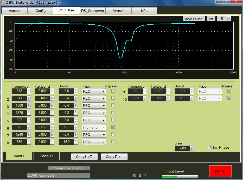
Task: Click the DSPiy_Studio app icon in title bar
Action: tap(3, 2)
